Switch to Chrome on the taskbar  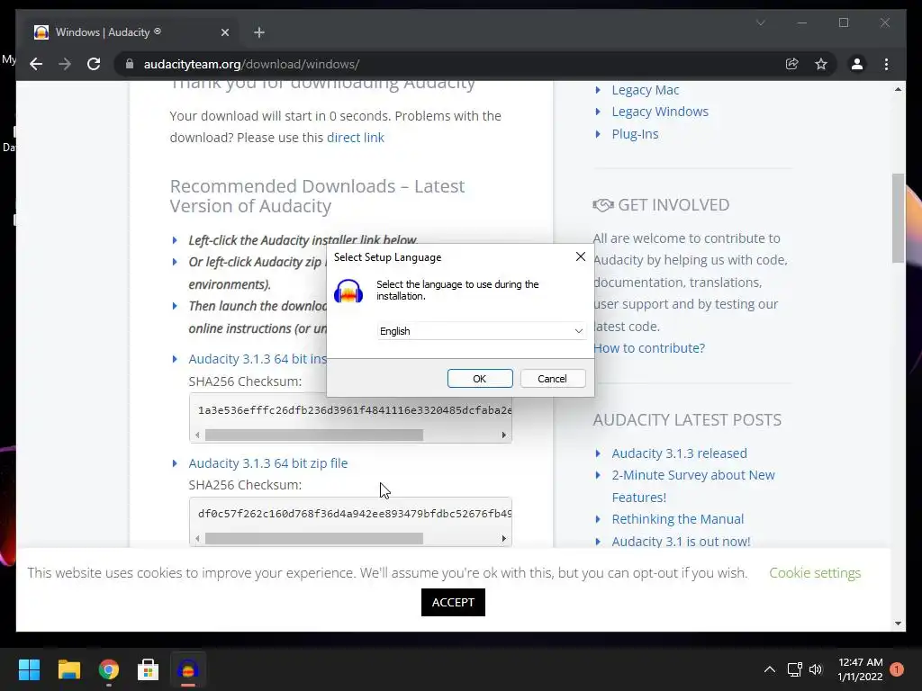[x=109, y=669]
